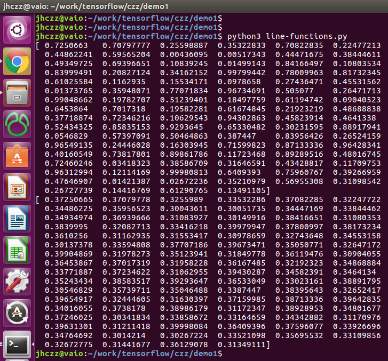Screen dimensions: 388x361
Task: Launch LibreOffice Calc spreadsheet app
Action: tap(17, 250)
